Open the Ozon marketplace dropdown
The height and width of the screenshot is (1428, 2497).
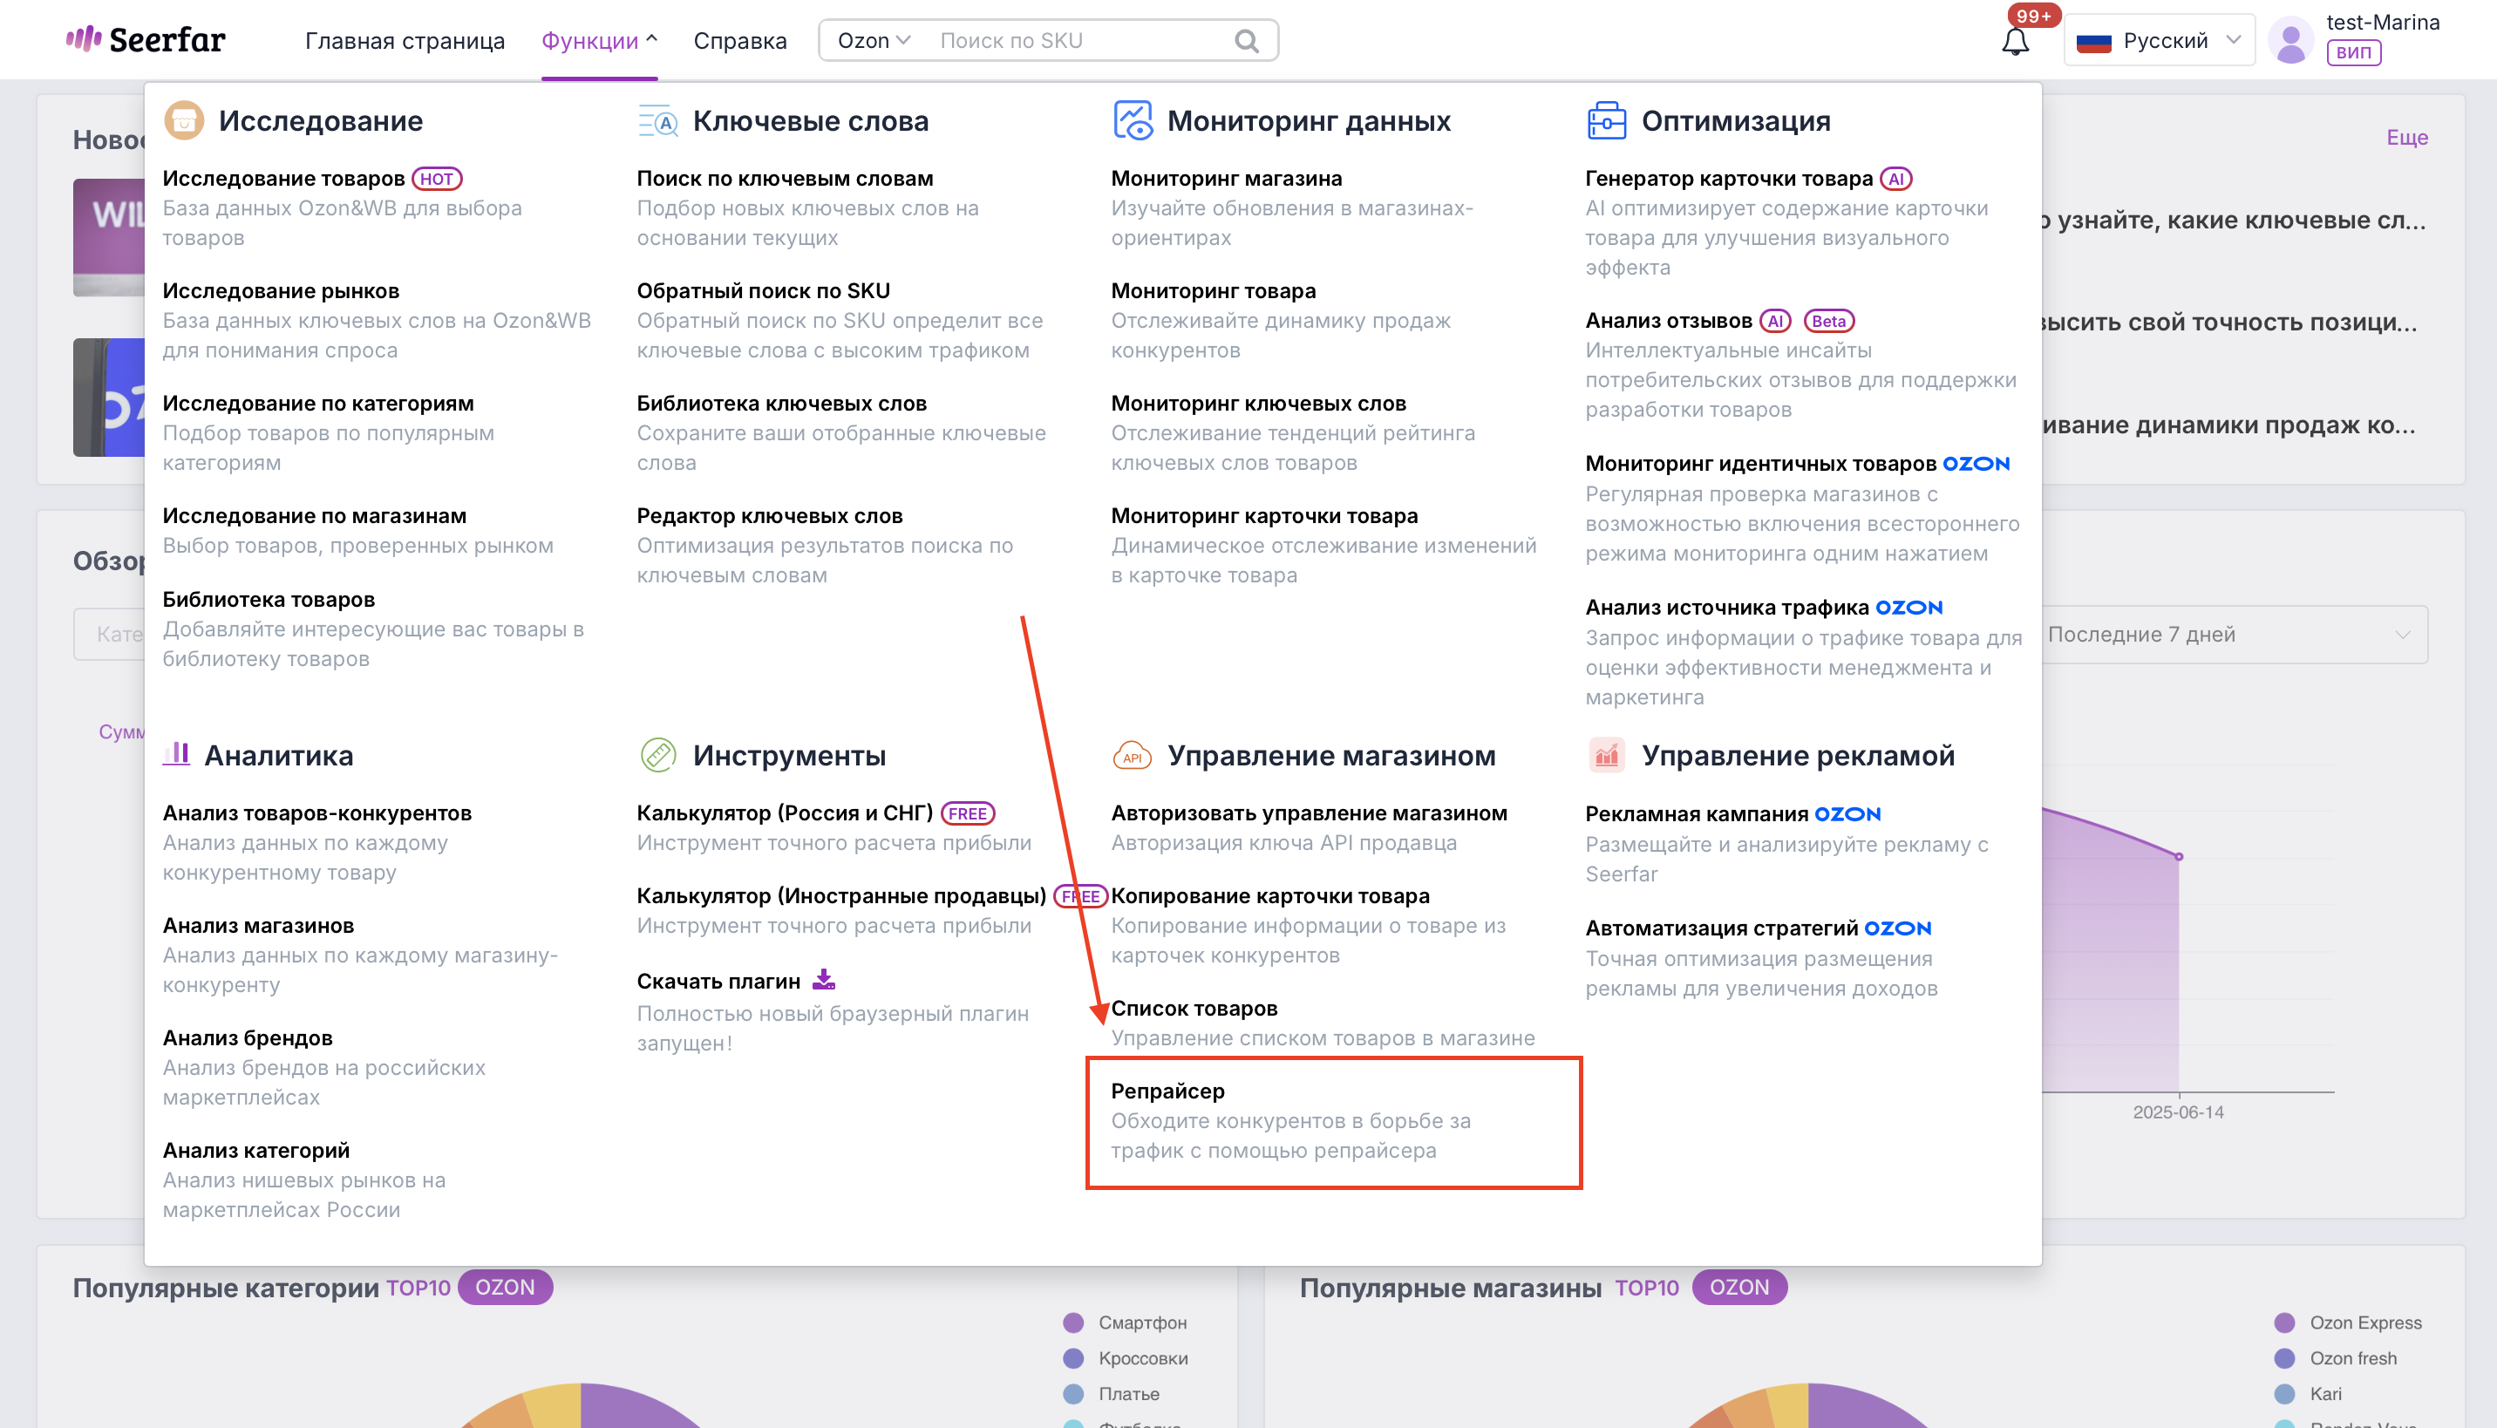coord(873,40)
